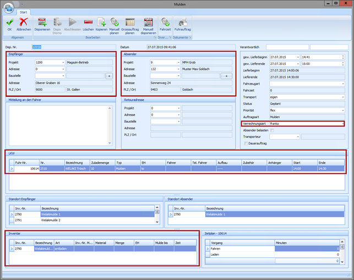Select the Fahren row in Zeitplan
354x280 pixels.
pyautogui.click(x=273, y=249)
